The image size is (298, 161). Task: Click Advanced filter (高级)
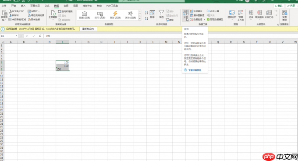(x=170, y=20)
